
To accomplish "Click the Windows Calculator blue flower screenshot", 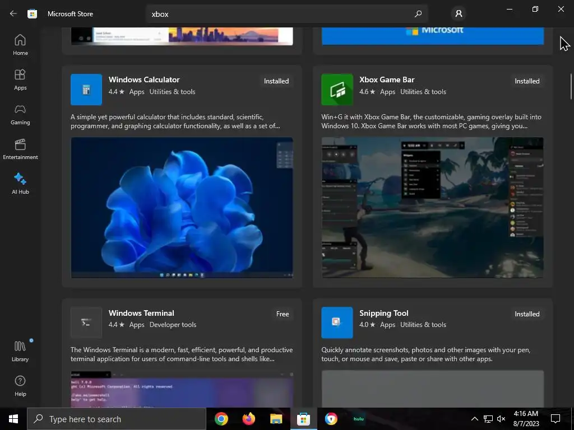I will click(x=182, y=208).
